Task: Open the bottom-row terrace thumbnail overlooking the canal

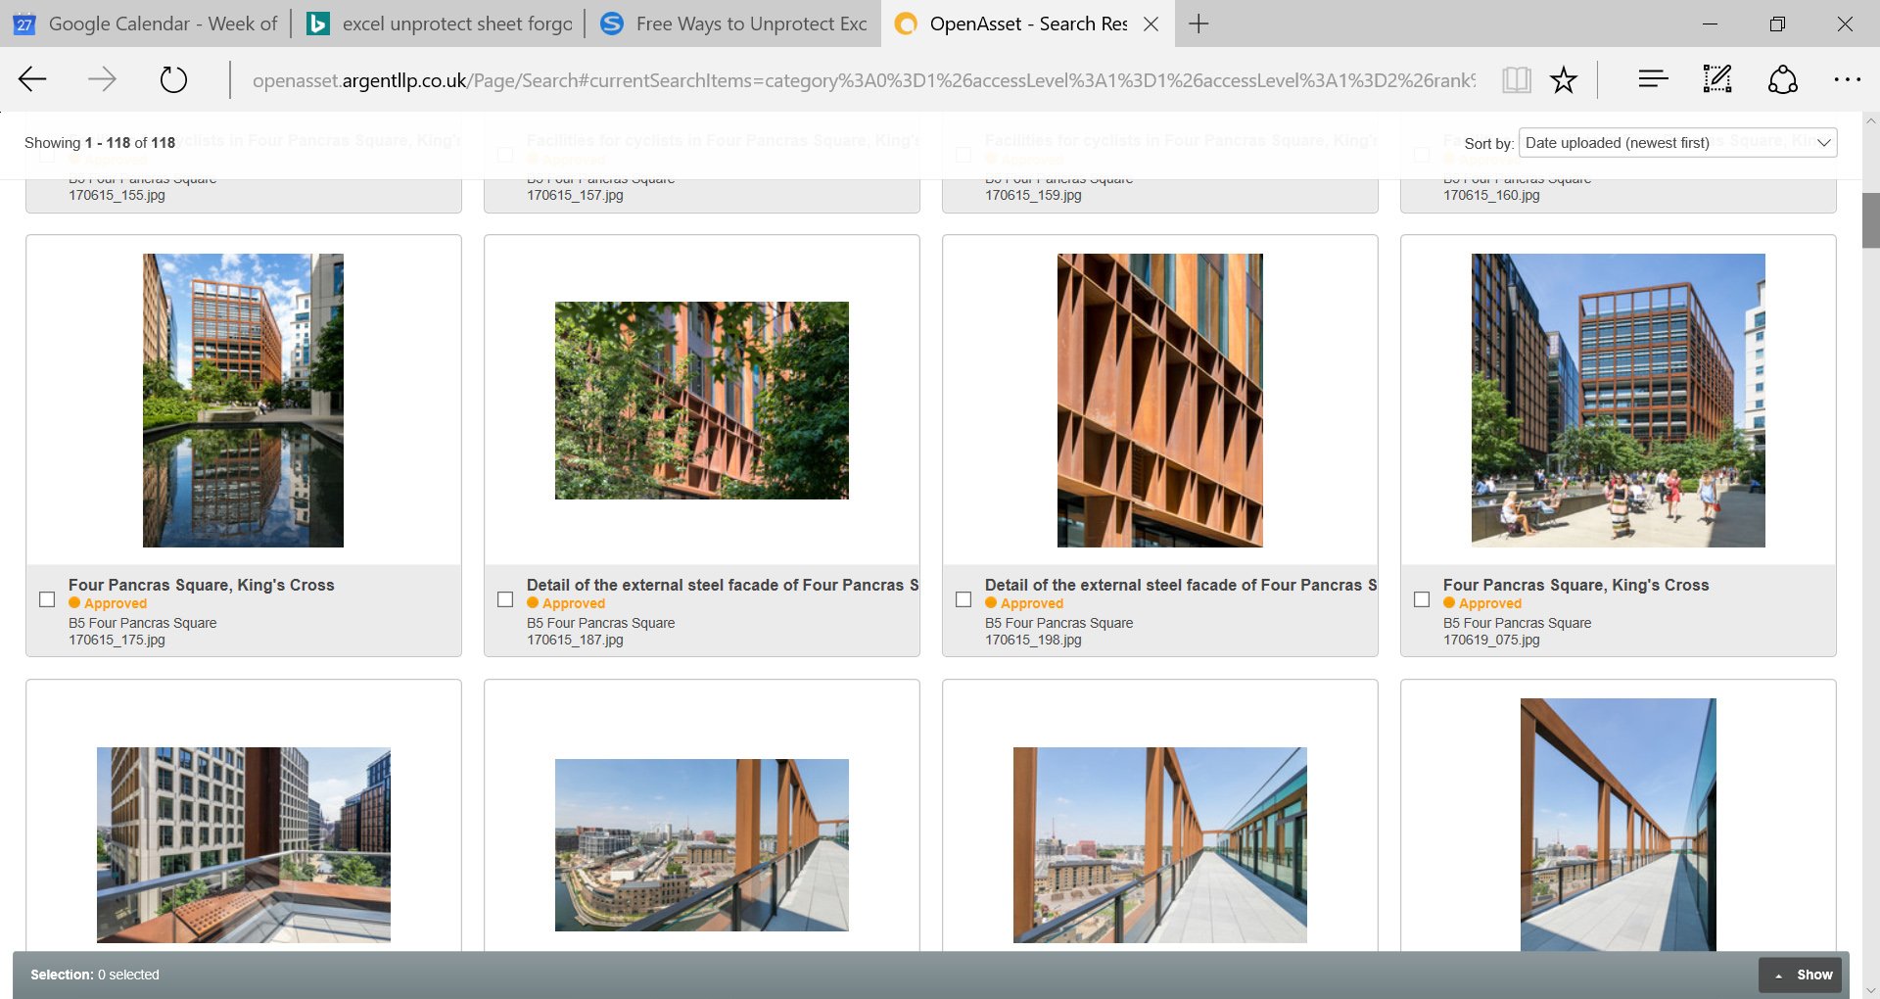Action: click(702, 845)
